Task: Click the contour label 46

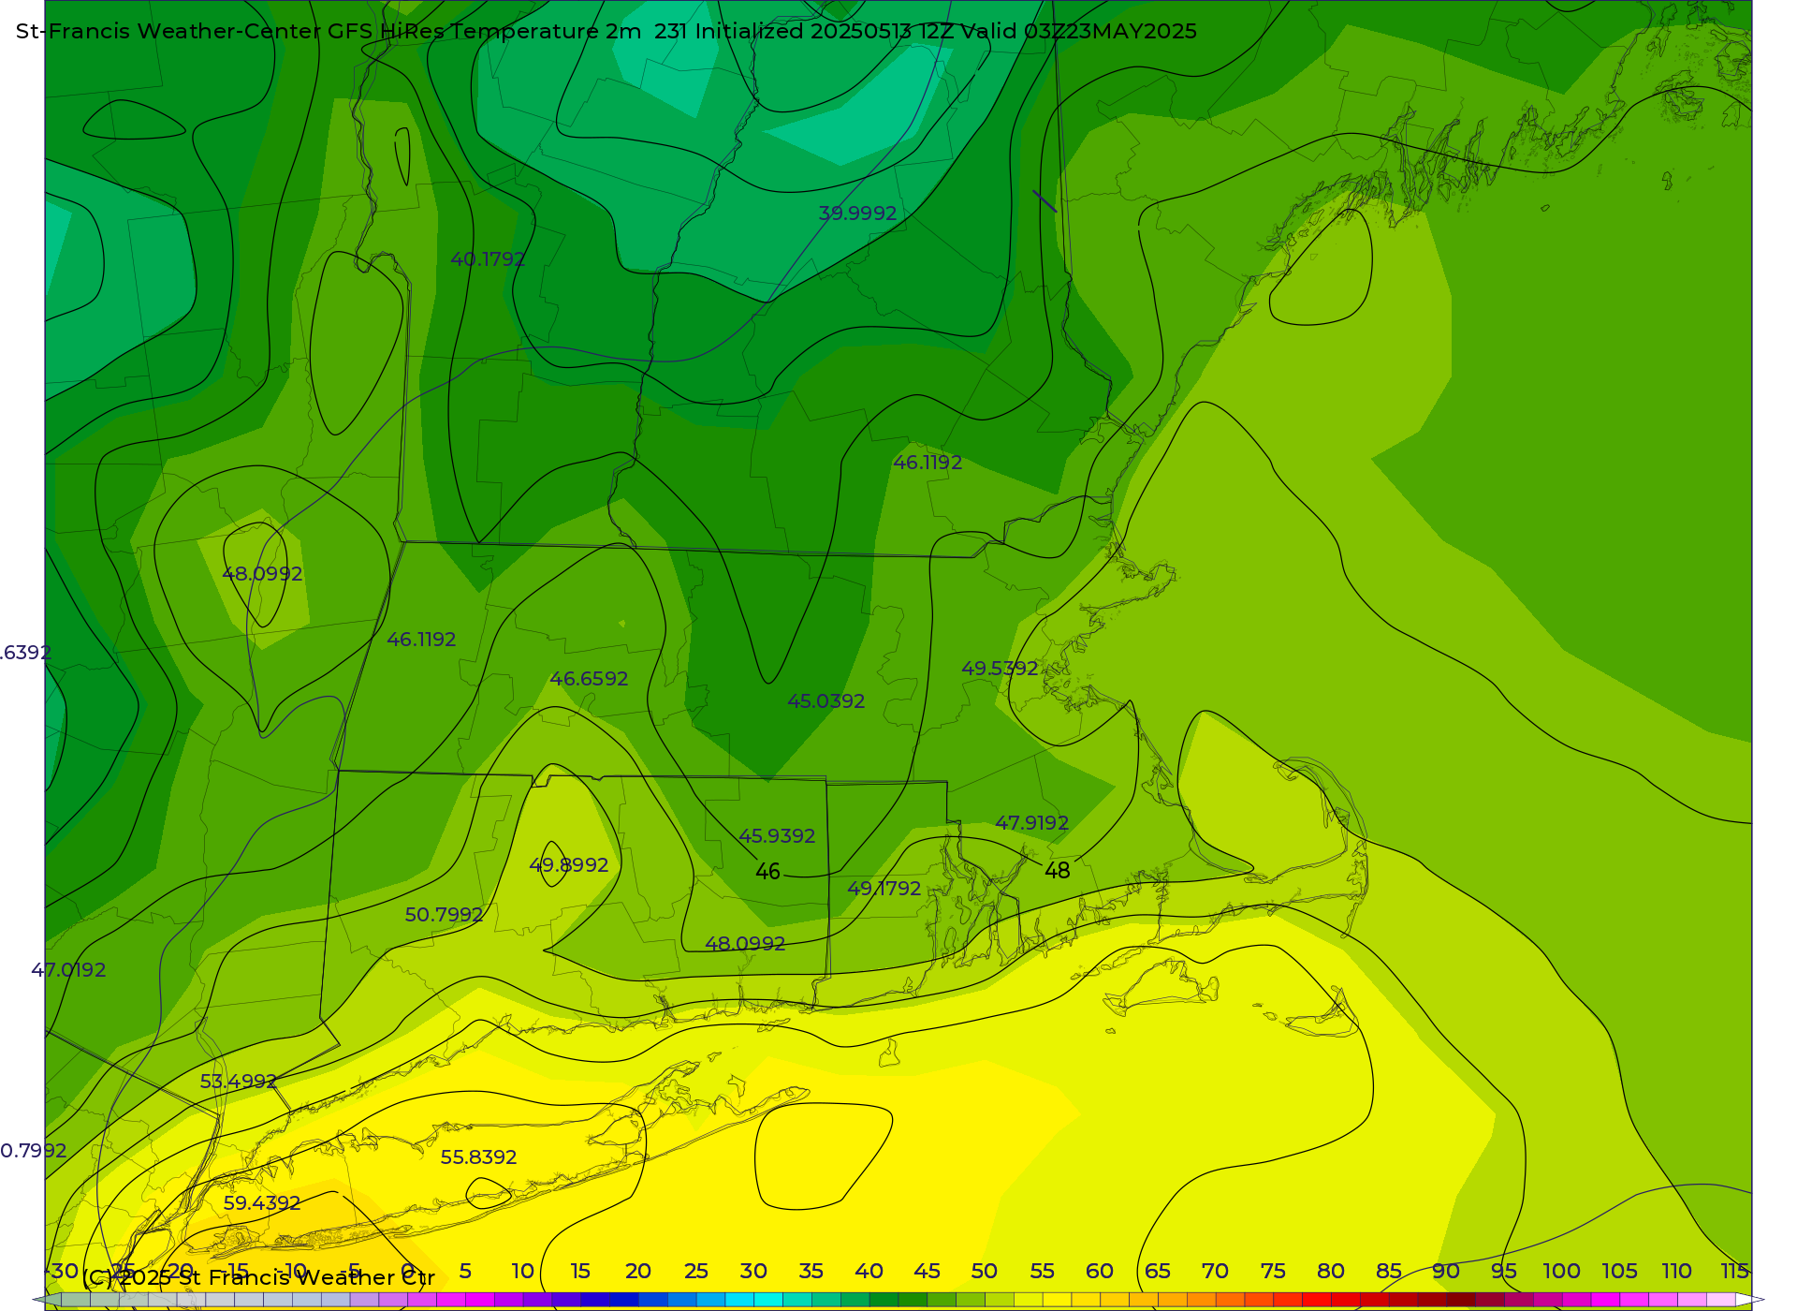Action: (x=767, y=872)
